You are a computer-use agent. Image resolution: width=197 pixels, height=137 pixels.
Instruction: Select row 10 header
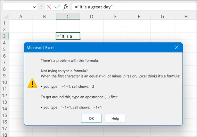tap(5, 82)
